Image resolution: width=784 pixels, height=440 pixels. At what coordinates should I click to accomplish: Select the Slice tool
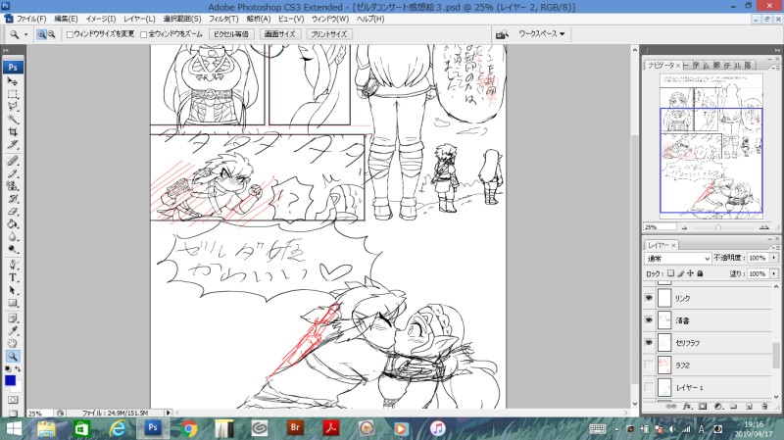[x=13, y=144]
